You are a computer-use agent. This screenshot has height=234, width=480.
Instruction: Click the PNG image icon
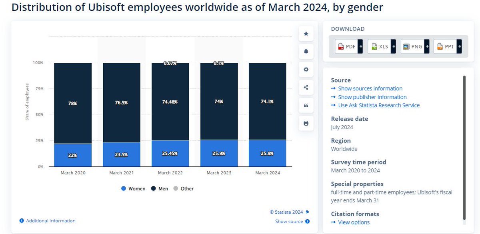(x=406, y=47)
